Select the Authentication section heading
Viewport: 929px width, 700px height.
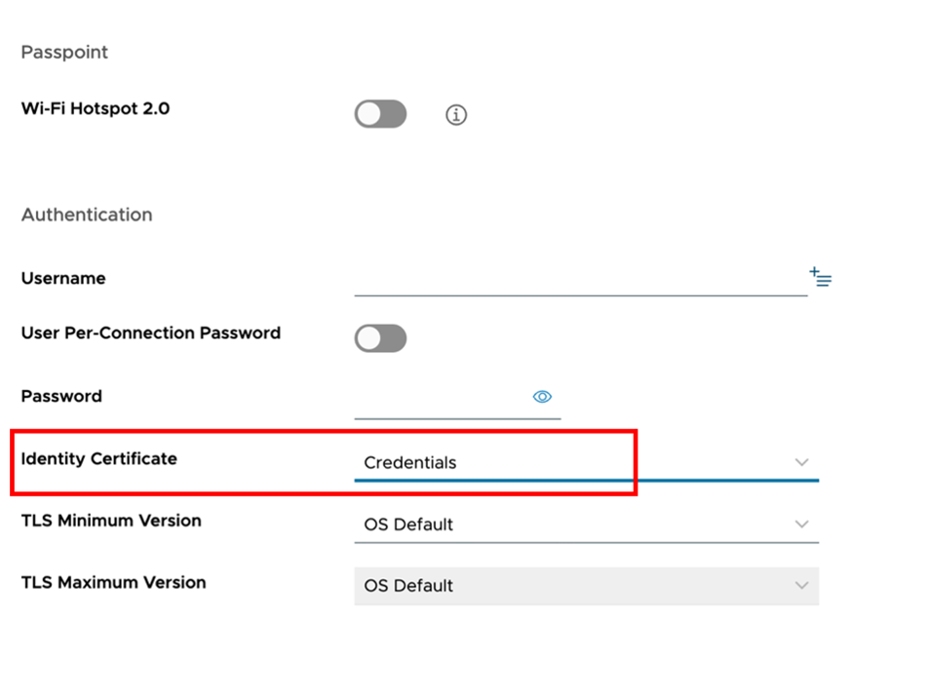pos(87,214)
